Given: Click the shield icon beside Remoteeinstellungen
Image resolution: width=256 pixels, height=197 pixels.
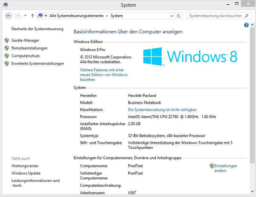Looking at the screenshot, I should click(7, 48).
